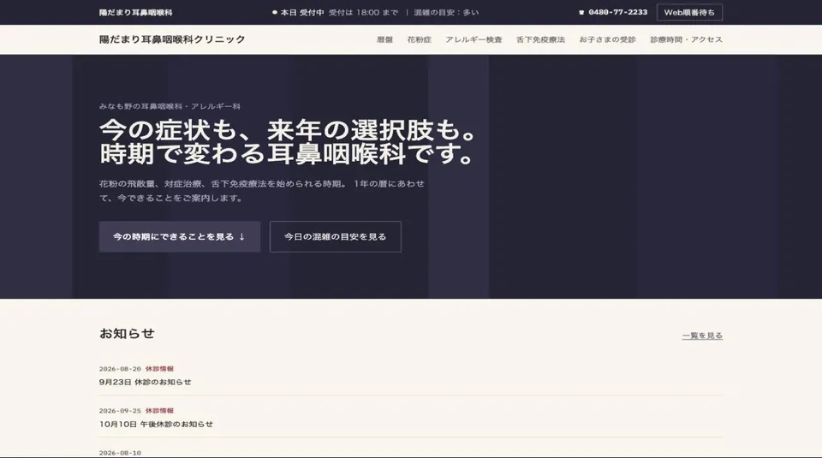Go to the アレルギー検査 page
The width and height of the screenshot is (822, 458).
point(474,39)
